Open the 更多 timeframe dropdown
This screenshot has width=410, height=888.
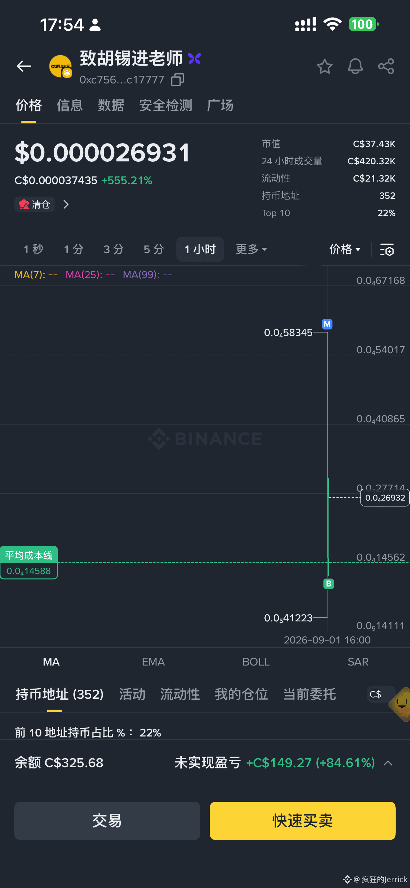(251, 249)
